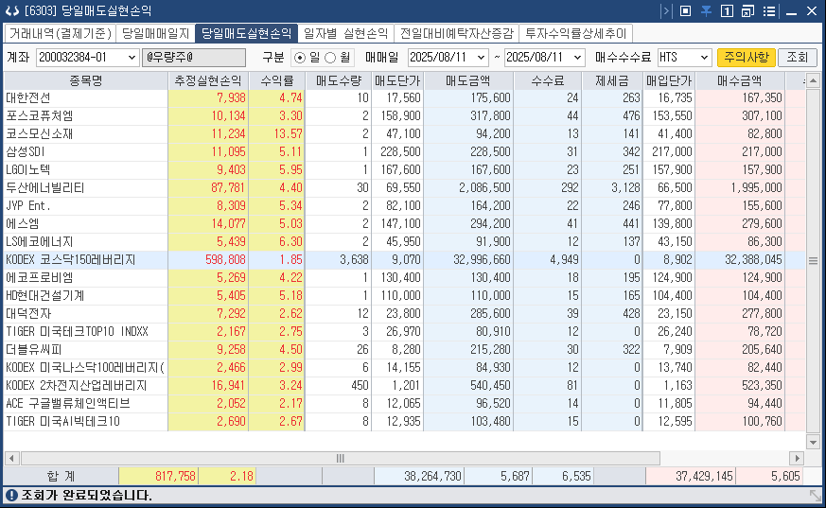826x508 pixels.
Task: Select the LS에코에너지 row name
Action: (x=40, y=241)
